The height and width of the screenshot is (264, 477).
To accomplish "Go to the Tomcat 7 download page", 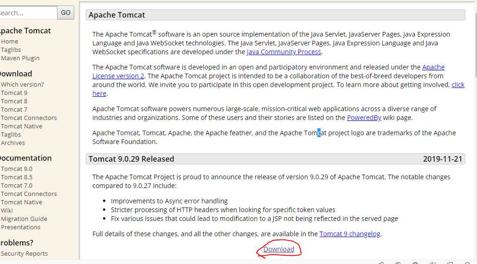I will [x=14, y=109].
